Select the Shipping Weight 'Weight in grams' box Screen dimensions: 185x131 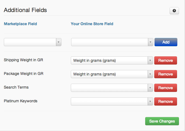112,60
